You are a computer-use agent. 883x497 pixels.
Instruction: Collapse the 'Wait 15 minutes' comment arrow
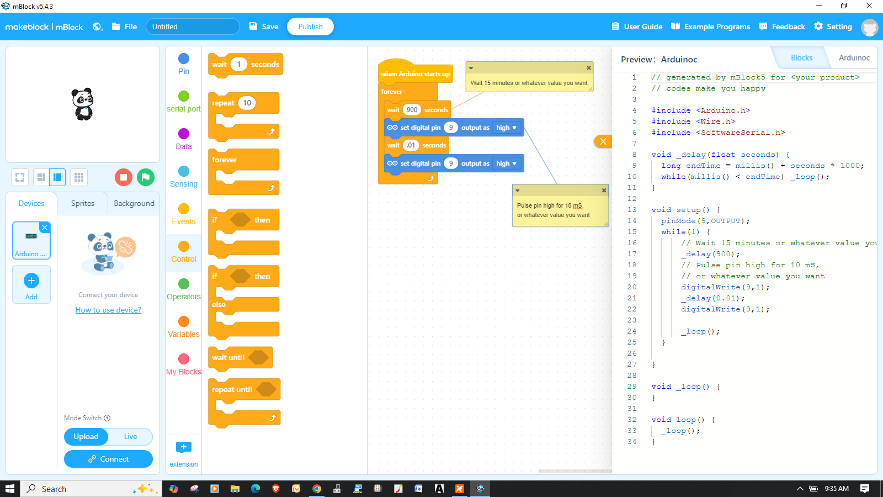tap(471, 68)
